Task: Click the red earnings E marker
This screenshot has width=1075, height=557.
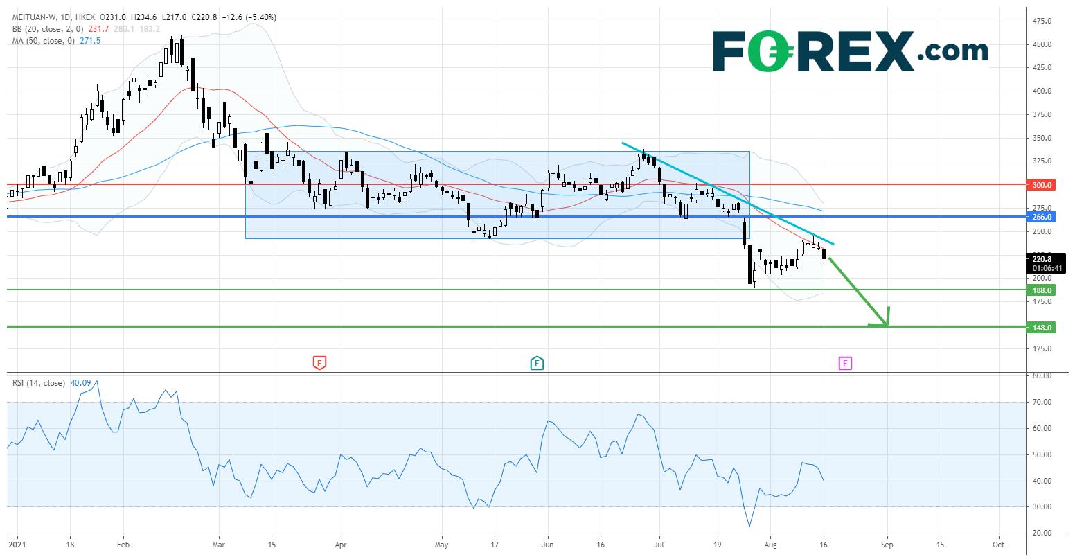Action: click(x=319, y=362)
